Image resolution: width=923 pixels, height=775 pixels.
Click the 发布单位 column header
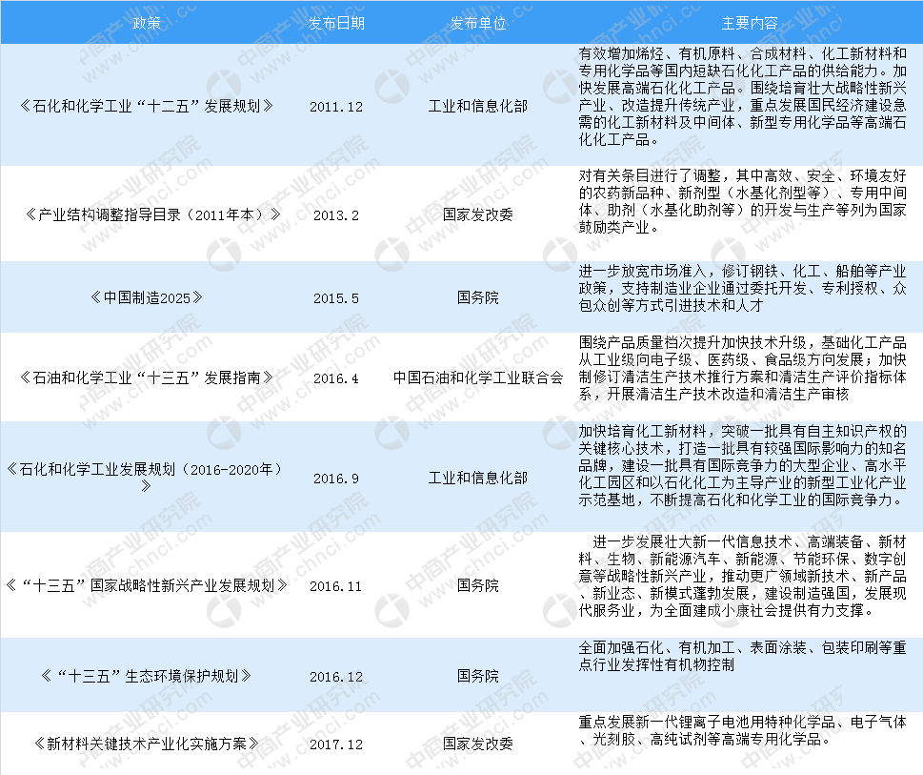click(478, 23)
